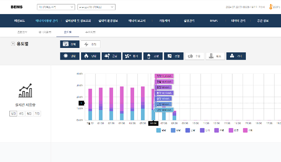Select the 급탕 hot water faucet icon
281x162 pixels.
click(107, 56)
